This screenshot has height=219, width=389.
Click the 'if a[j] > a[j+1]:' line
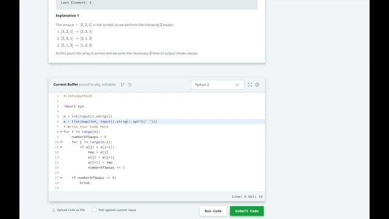(x=97, y=147)
